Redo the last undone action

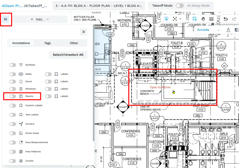(x=234, y=19)
